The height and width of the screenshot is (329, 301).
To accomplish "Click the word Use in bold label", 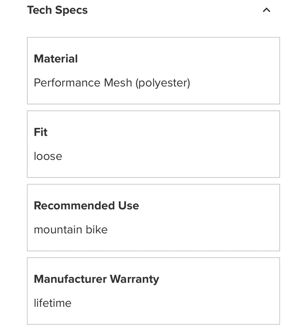I will tap(128, 206).
